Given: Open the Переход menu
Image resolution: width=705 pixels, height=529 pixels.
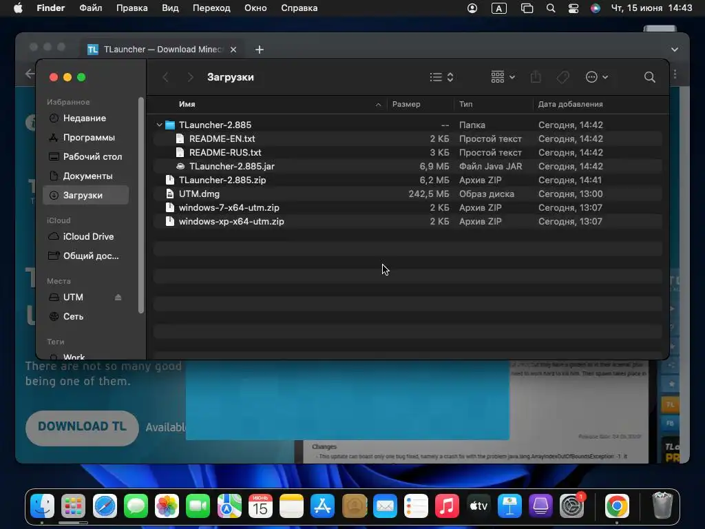Looking at the screenshot, I should pos(211,8).
